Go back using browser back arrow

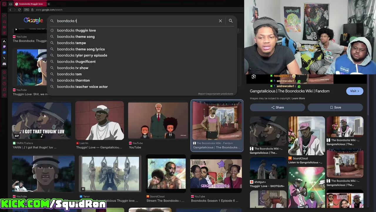tap(10, 10)
